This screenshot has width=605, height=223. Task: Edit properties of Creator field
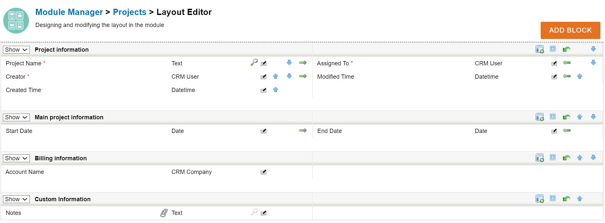pos(264,77)
